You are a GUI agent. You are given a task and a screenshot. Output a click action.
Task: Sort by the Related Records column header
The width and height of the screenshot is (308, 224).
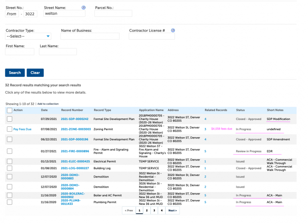click(x=216, y=110)
